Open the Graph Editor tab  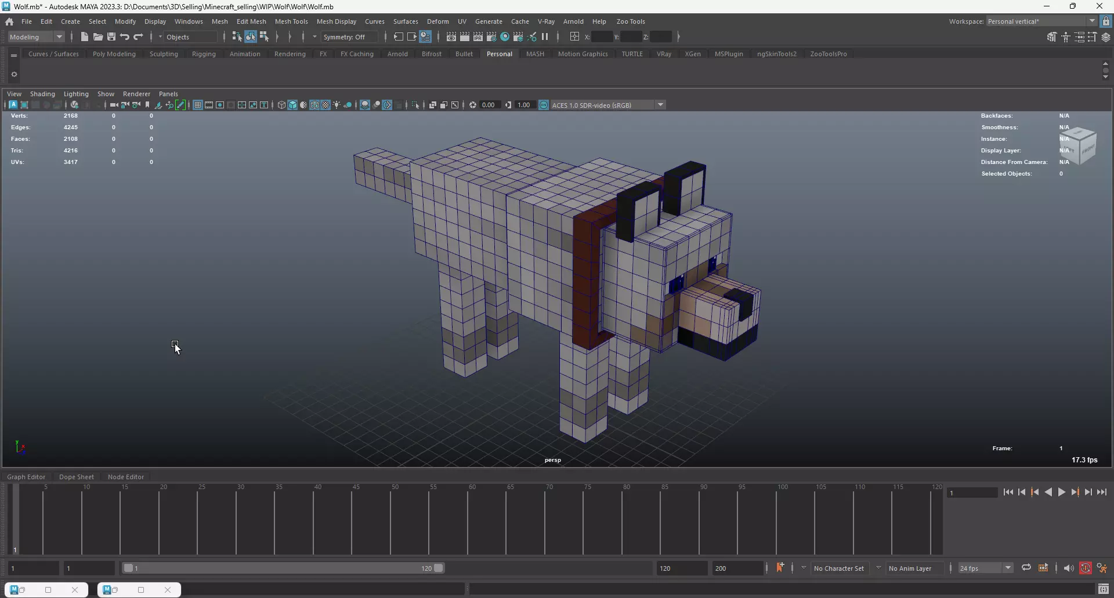pos(26,477)
